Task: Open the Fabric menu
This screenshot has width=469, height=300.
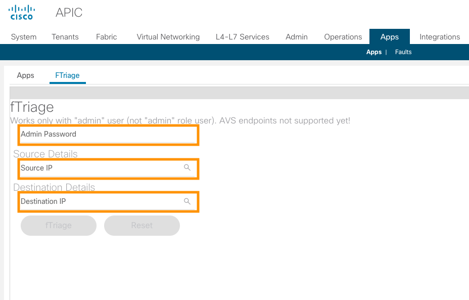Action: tap(107, 37)
